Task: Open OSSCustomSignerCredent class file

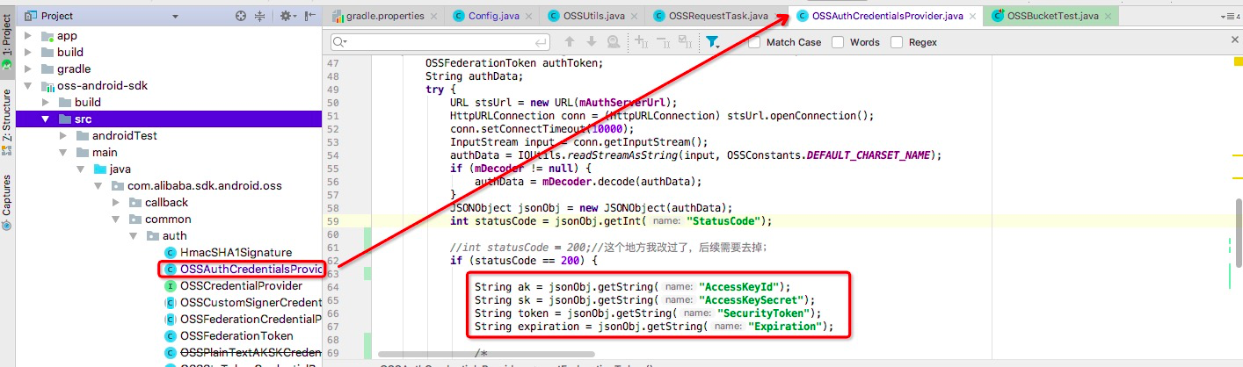Action: [251, 303]
